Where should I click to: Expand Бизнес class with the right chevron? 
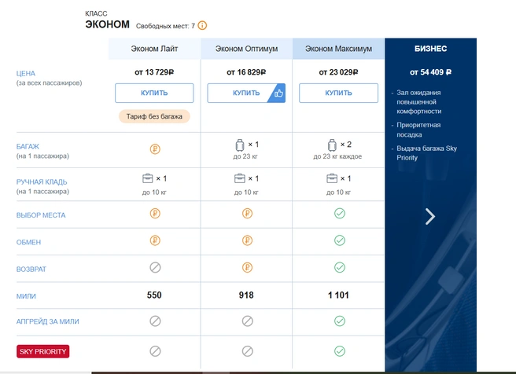[x=430, y=217]
